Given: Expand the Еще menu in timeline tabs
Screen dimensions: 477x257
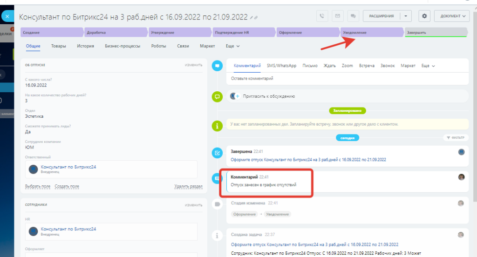Looking at the screenshot, I should click(x=428, y=66).
